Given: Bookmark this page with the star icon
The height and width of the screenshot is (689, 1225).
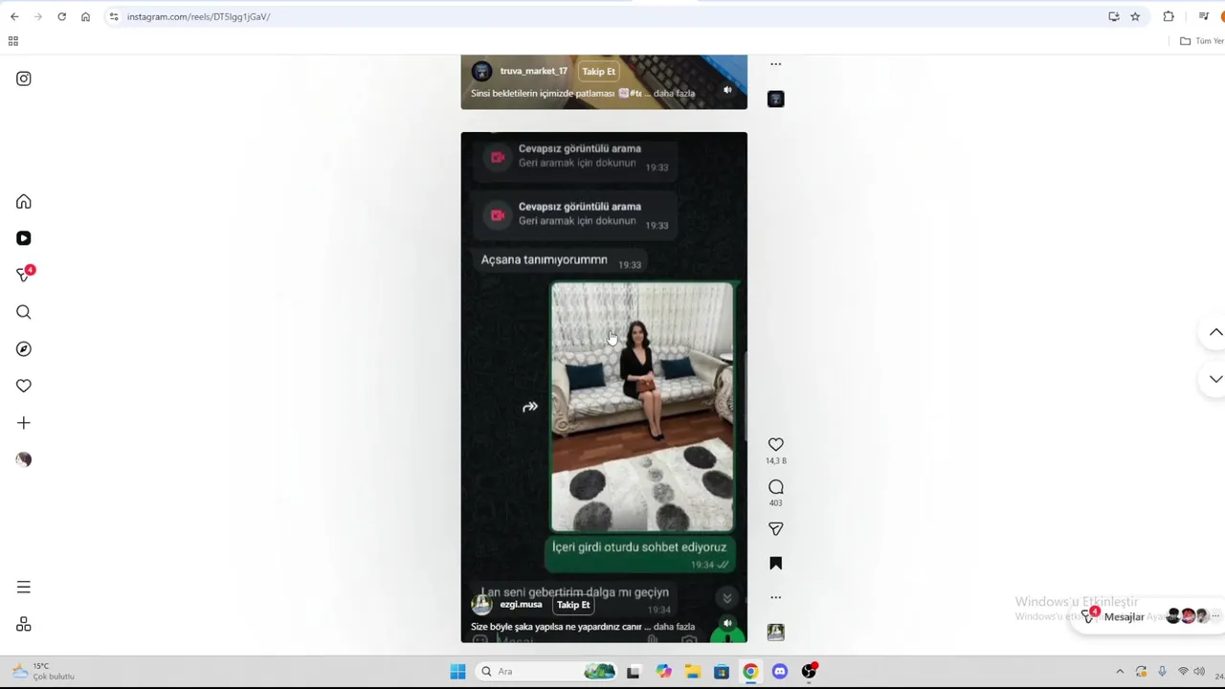Looking at the screenshot, I should (x=1135, y=16).
